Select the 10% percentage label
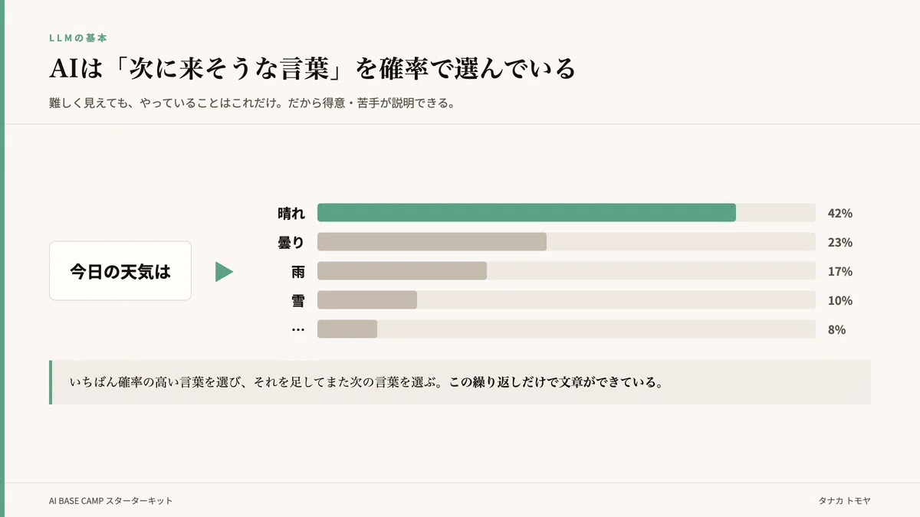Screen dimensions: 920x517 click(840, 300)
